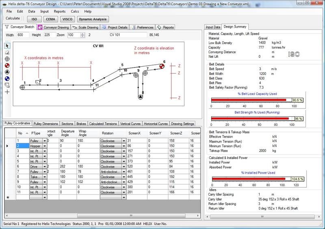
Task: Click the Preferences tab icon
Action: tap(134, 27)
